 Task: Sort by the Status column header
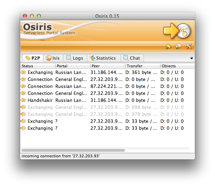(37, 66)
